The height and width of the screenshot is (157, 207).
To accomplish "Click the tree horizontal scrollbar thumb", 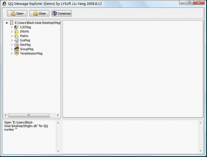I will pos(29,115).
